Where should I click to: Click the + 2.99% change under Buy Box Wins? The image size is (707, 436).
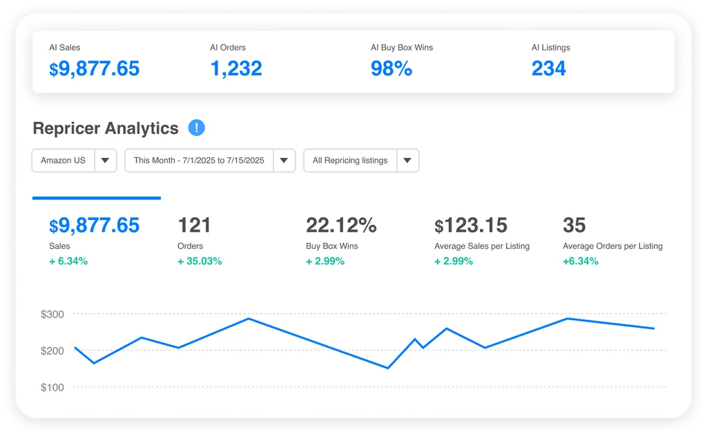325,261
